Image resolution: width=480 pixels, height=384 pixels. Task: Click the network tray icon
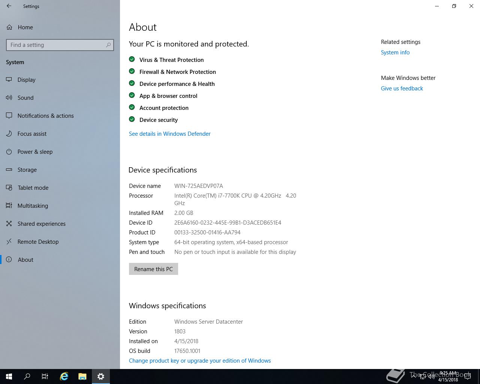[x=423, y=376]
